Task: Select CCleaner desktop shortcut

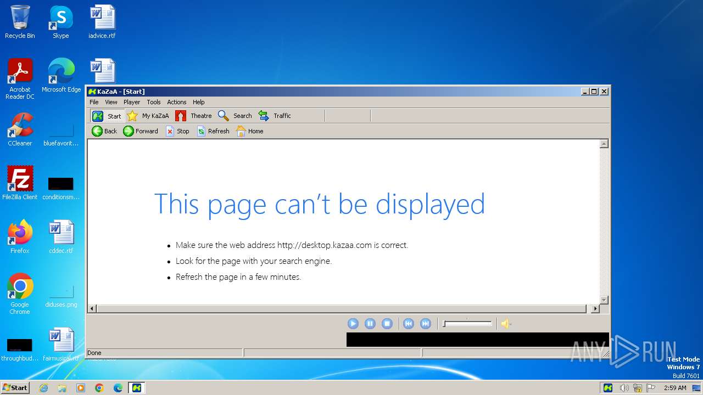Action: [20, 129]
